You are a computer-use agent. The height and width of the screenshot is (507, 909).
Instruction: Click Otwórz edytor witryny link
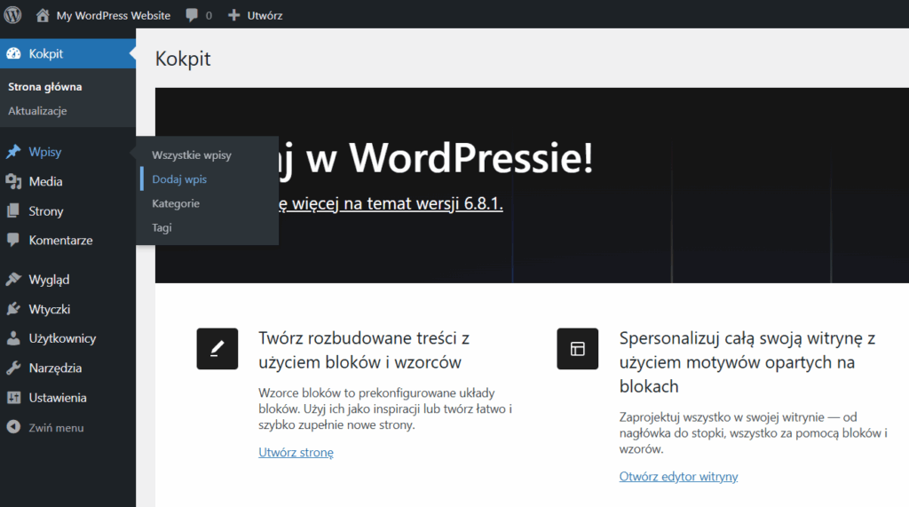point(678,477)
